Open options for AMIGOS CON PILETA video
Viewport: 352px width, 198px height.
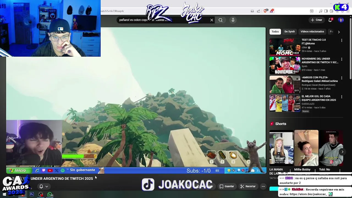(x=342, y=78)
